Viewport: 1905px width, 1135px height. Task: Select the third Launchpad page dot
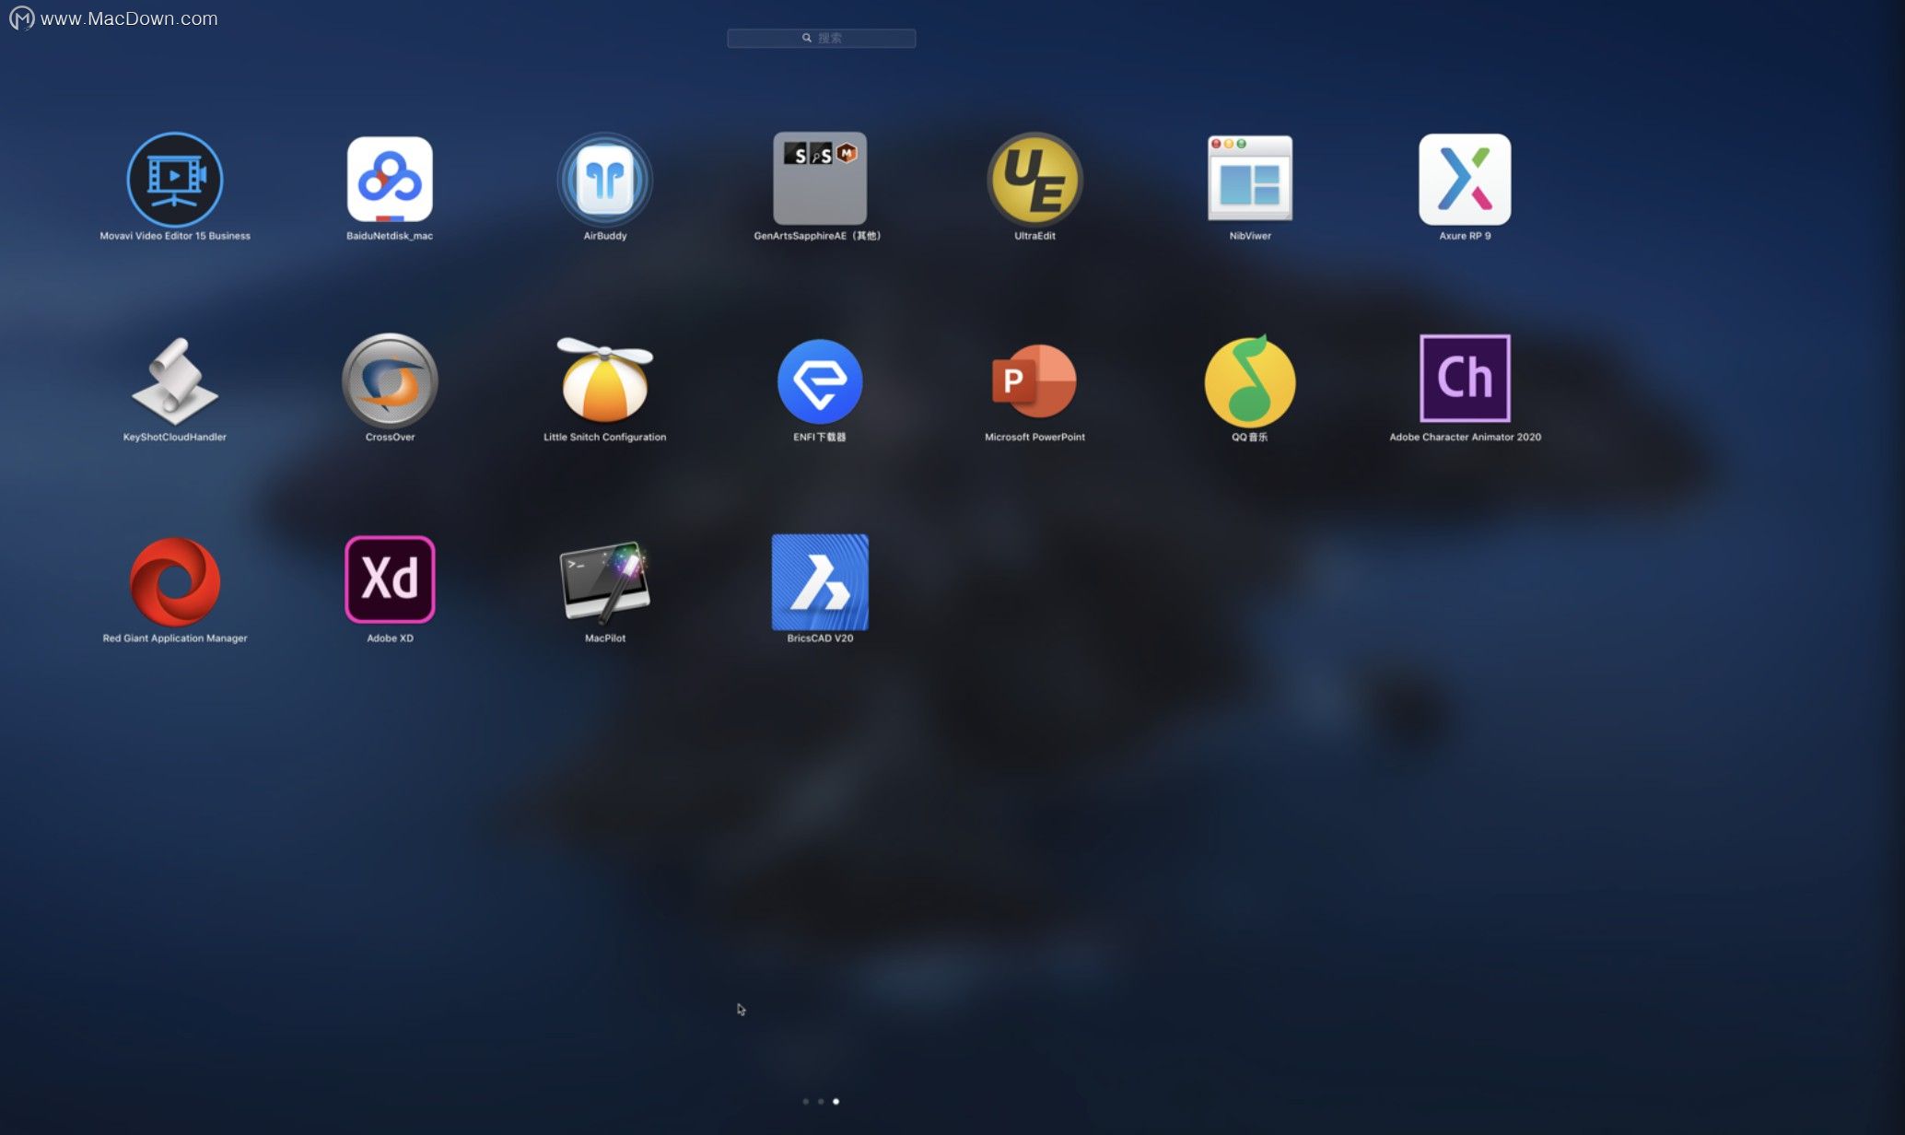click(836, 1101)
